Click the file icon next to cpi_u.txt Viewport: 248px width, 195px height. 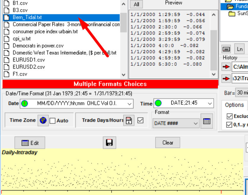7,38
